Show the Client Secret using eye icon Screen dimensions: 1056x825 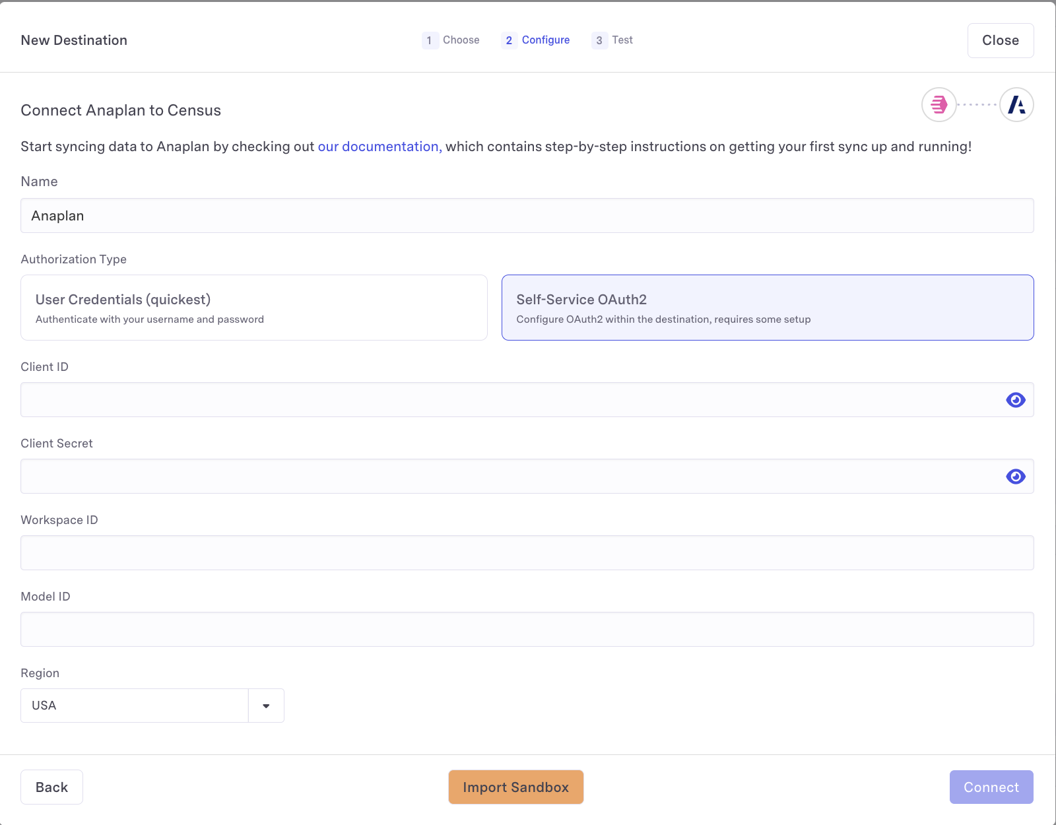tap(1015, 477)
